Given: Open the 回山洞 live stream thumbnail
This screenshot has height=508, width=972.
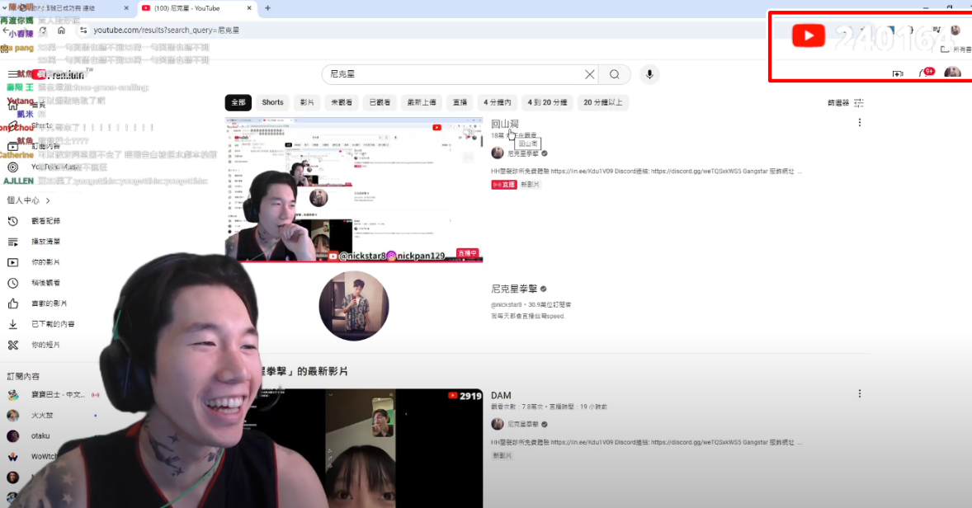Looking at the screenshot, I should [353, 190].
